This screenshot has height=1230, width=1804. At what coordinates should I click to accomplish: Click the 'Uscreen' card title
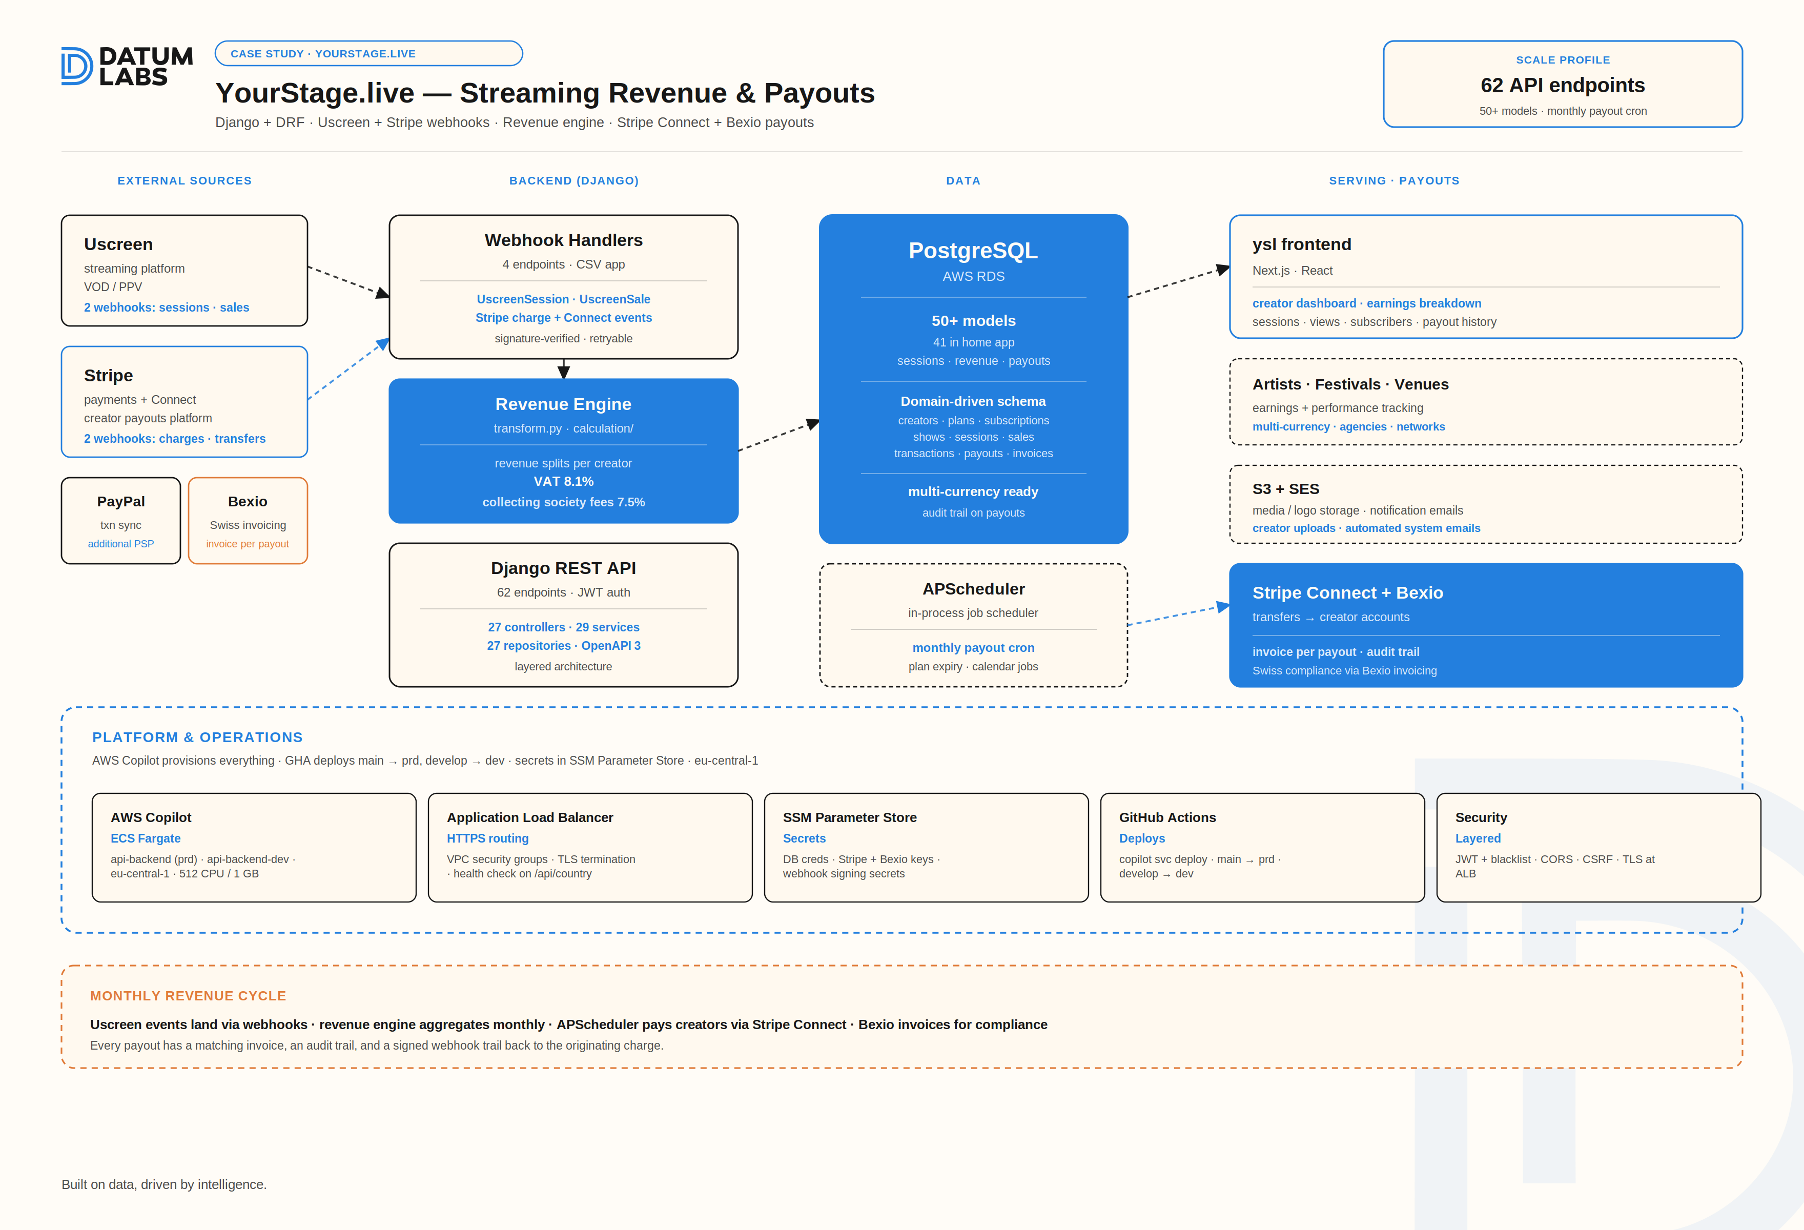tap(119, 244)
